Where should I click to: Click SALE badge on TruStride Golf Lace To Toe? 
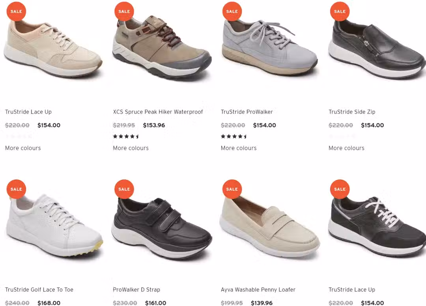pyautogui.click(x=16, y=189)
